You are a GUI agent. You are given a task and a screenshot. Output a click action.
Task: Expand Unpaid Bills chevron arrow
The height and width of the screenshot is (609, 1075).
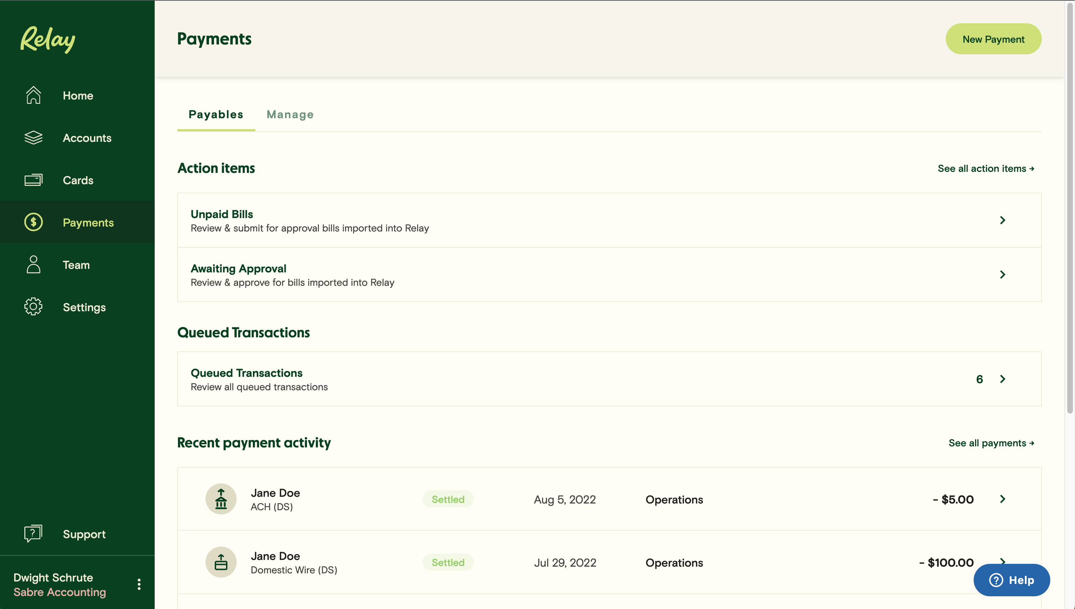click(1003, 220)
